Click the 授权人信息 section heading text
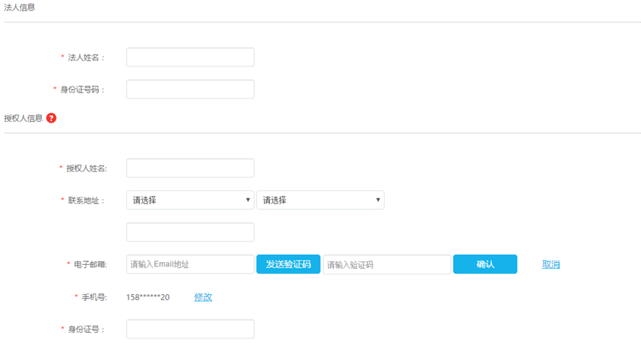 (23, 118)
